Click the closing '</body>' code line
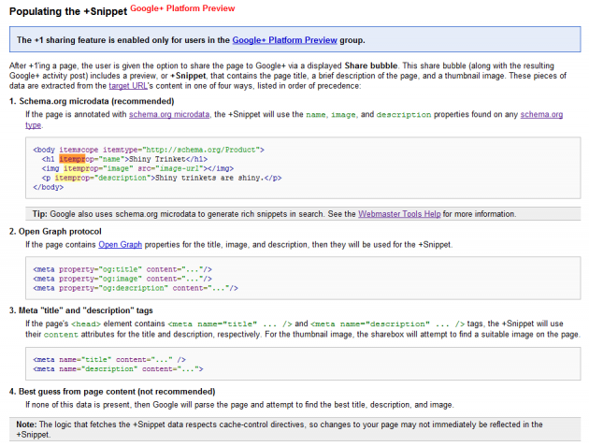This screenshot has height=446, width=589. [x=48, y=187]
